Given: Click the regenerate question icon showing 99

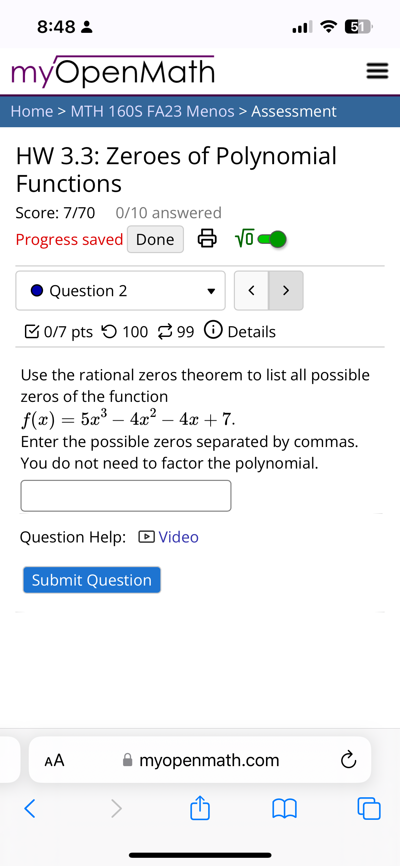Looking at the screenshot, I should (165, 331).
